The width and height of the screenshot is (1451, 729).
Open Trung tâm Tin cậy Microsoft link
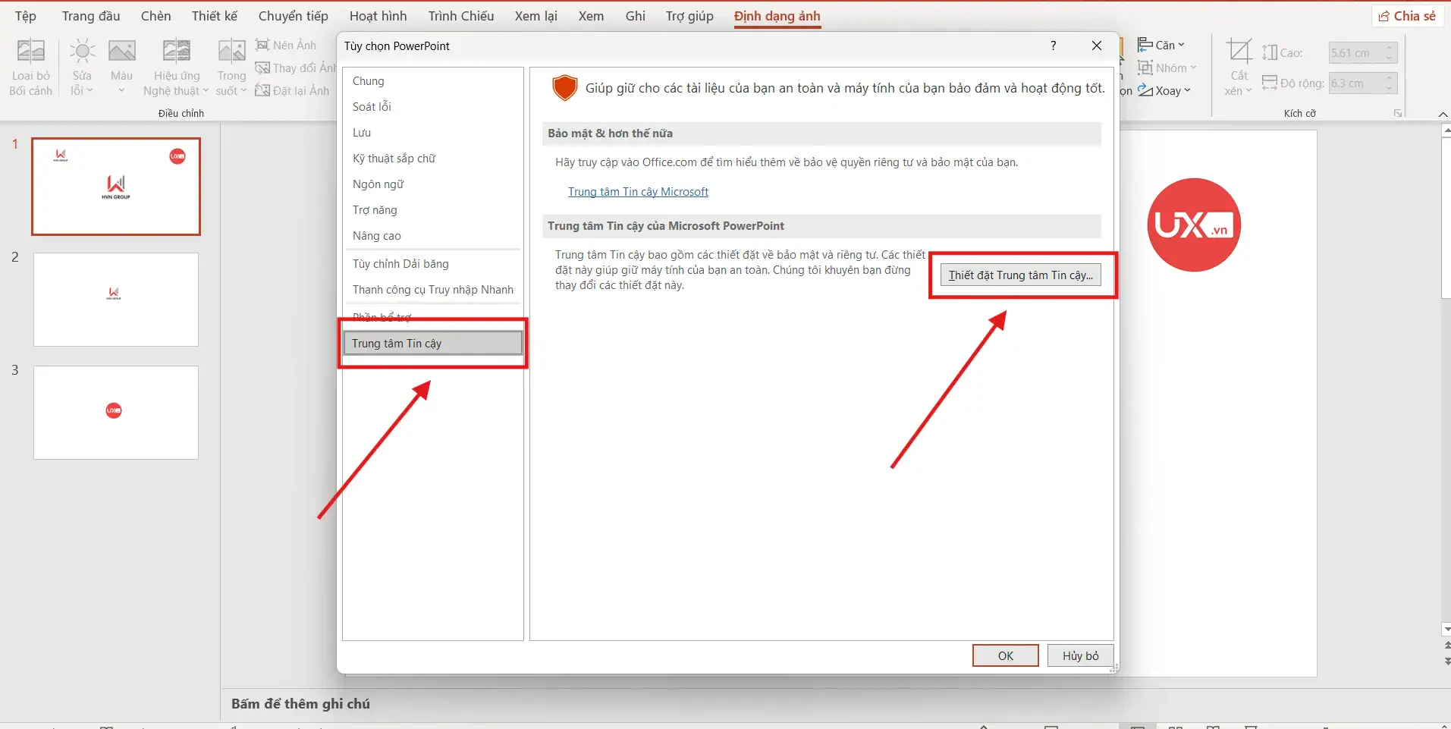point(638,192)
